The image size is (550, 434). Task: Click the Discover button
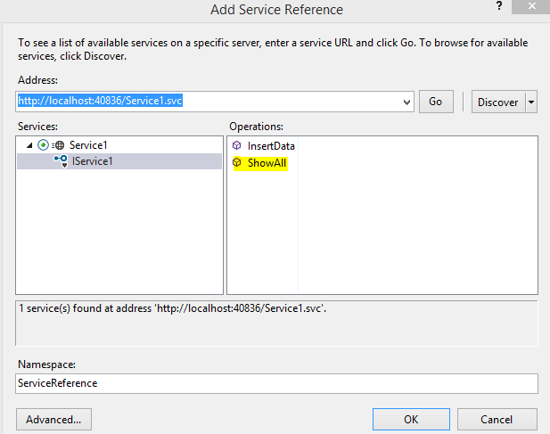(497, 102)
